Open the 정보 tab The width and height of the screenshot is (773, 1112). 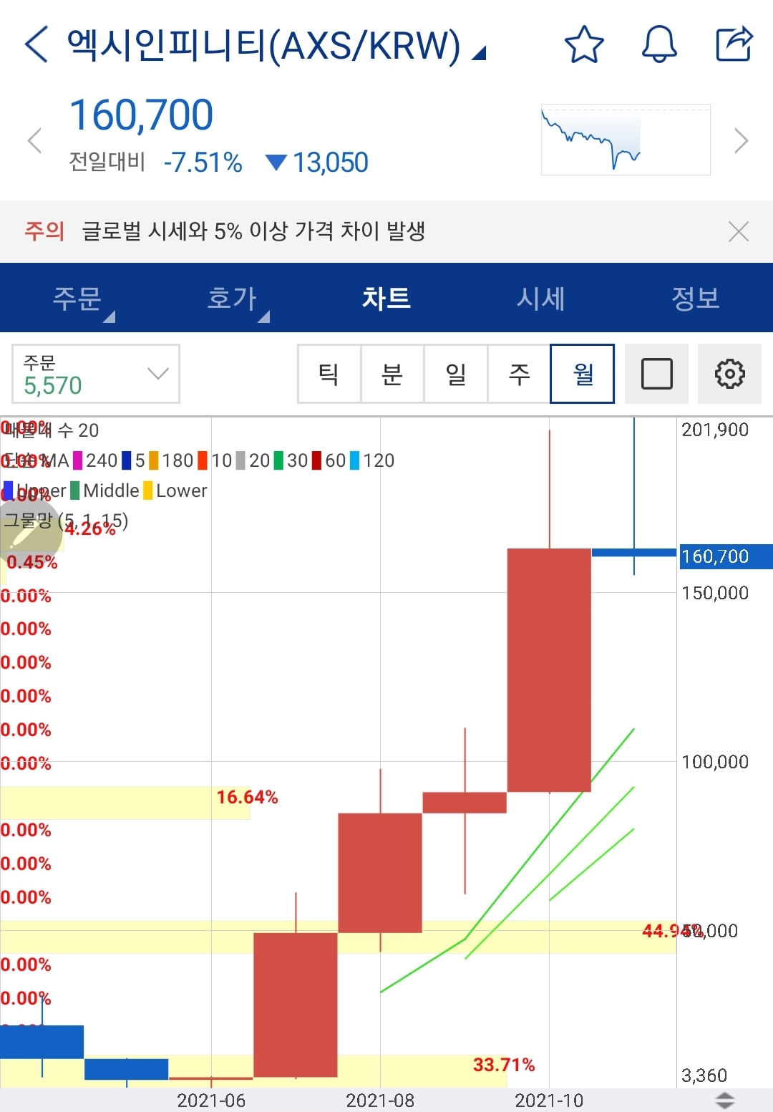tap(696, 298)
